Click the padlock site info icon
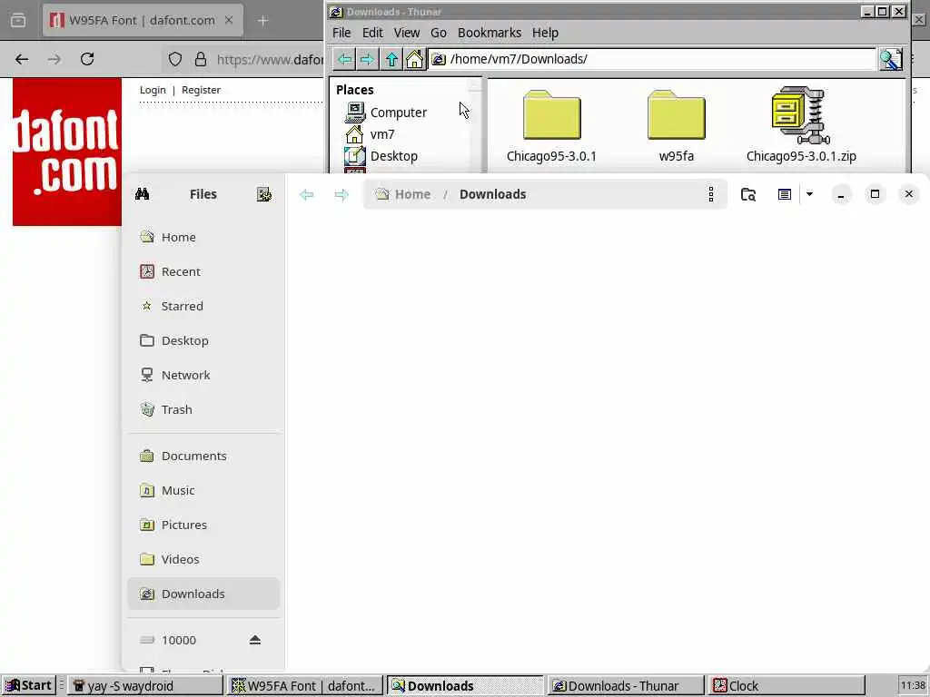 201,59
